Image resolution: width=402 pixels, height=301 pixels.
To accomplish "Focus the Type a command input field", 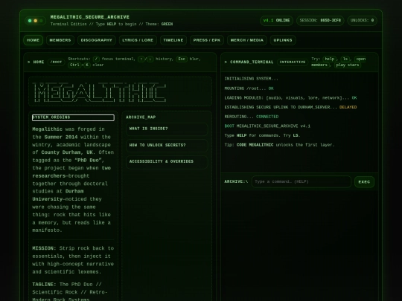I will pos(301,182).
